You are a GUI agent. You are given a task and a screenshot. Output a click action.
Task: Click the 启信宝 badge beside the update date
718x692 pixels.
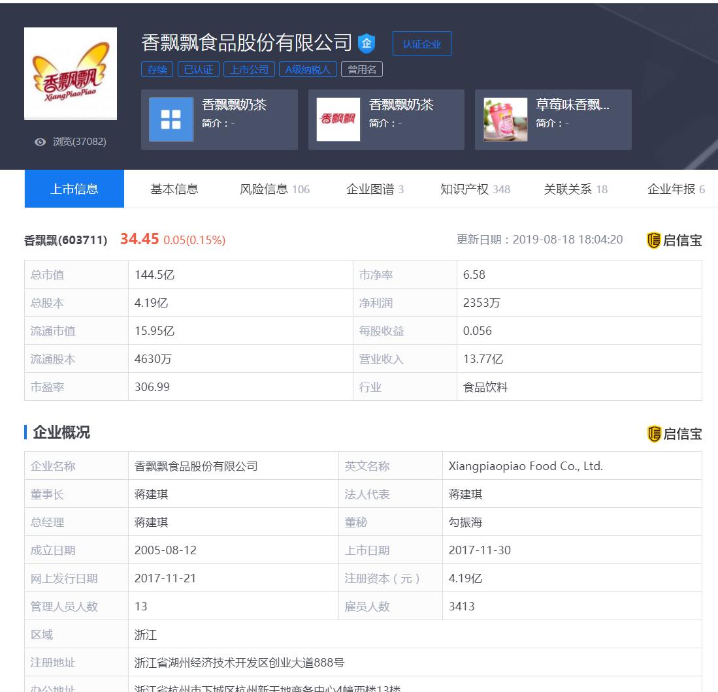(x=674, y=240)
